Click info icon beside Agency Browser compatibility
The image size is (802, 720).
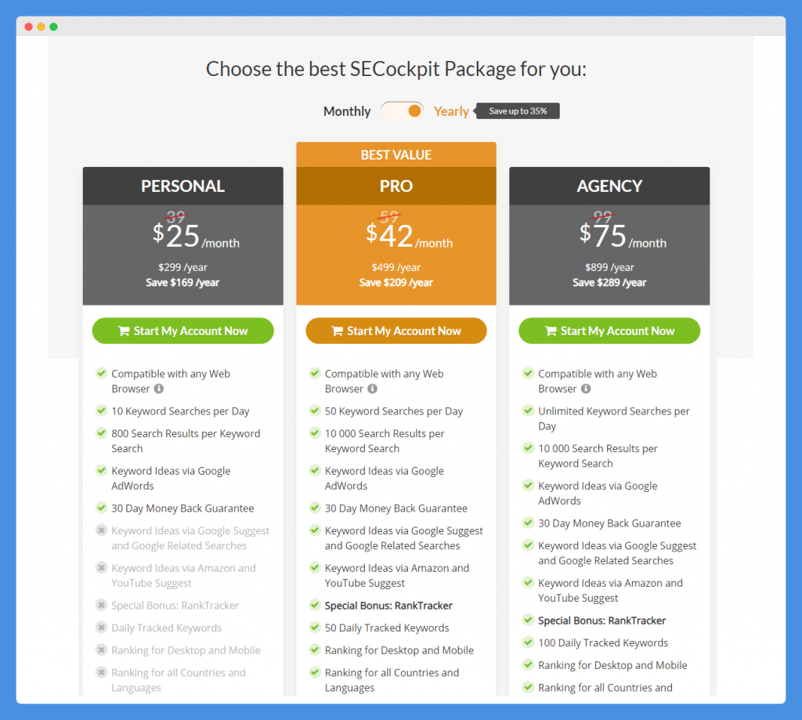(x=586, y=389)
